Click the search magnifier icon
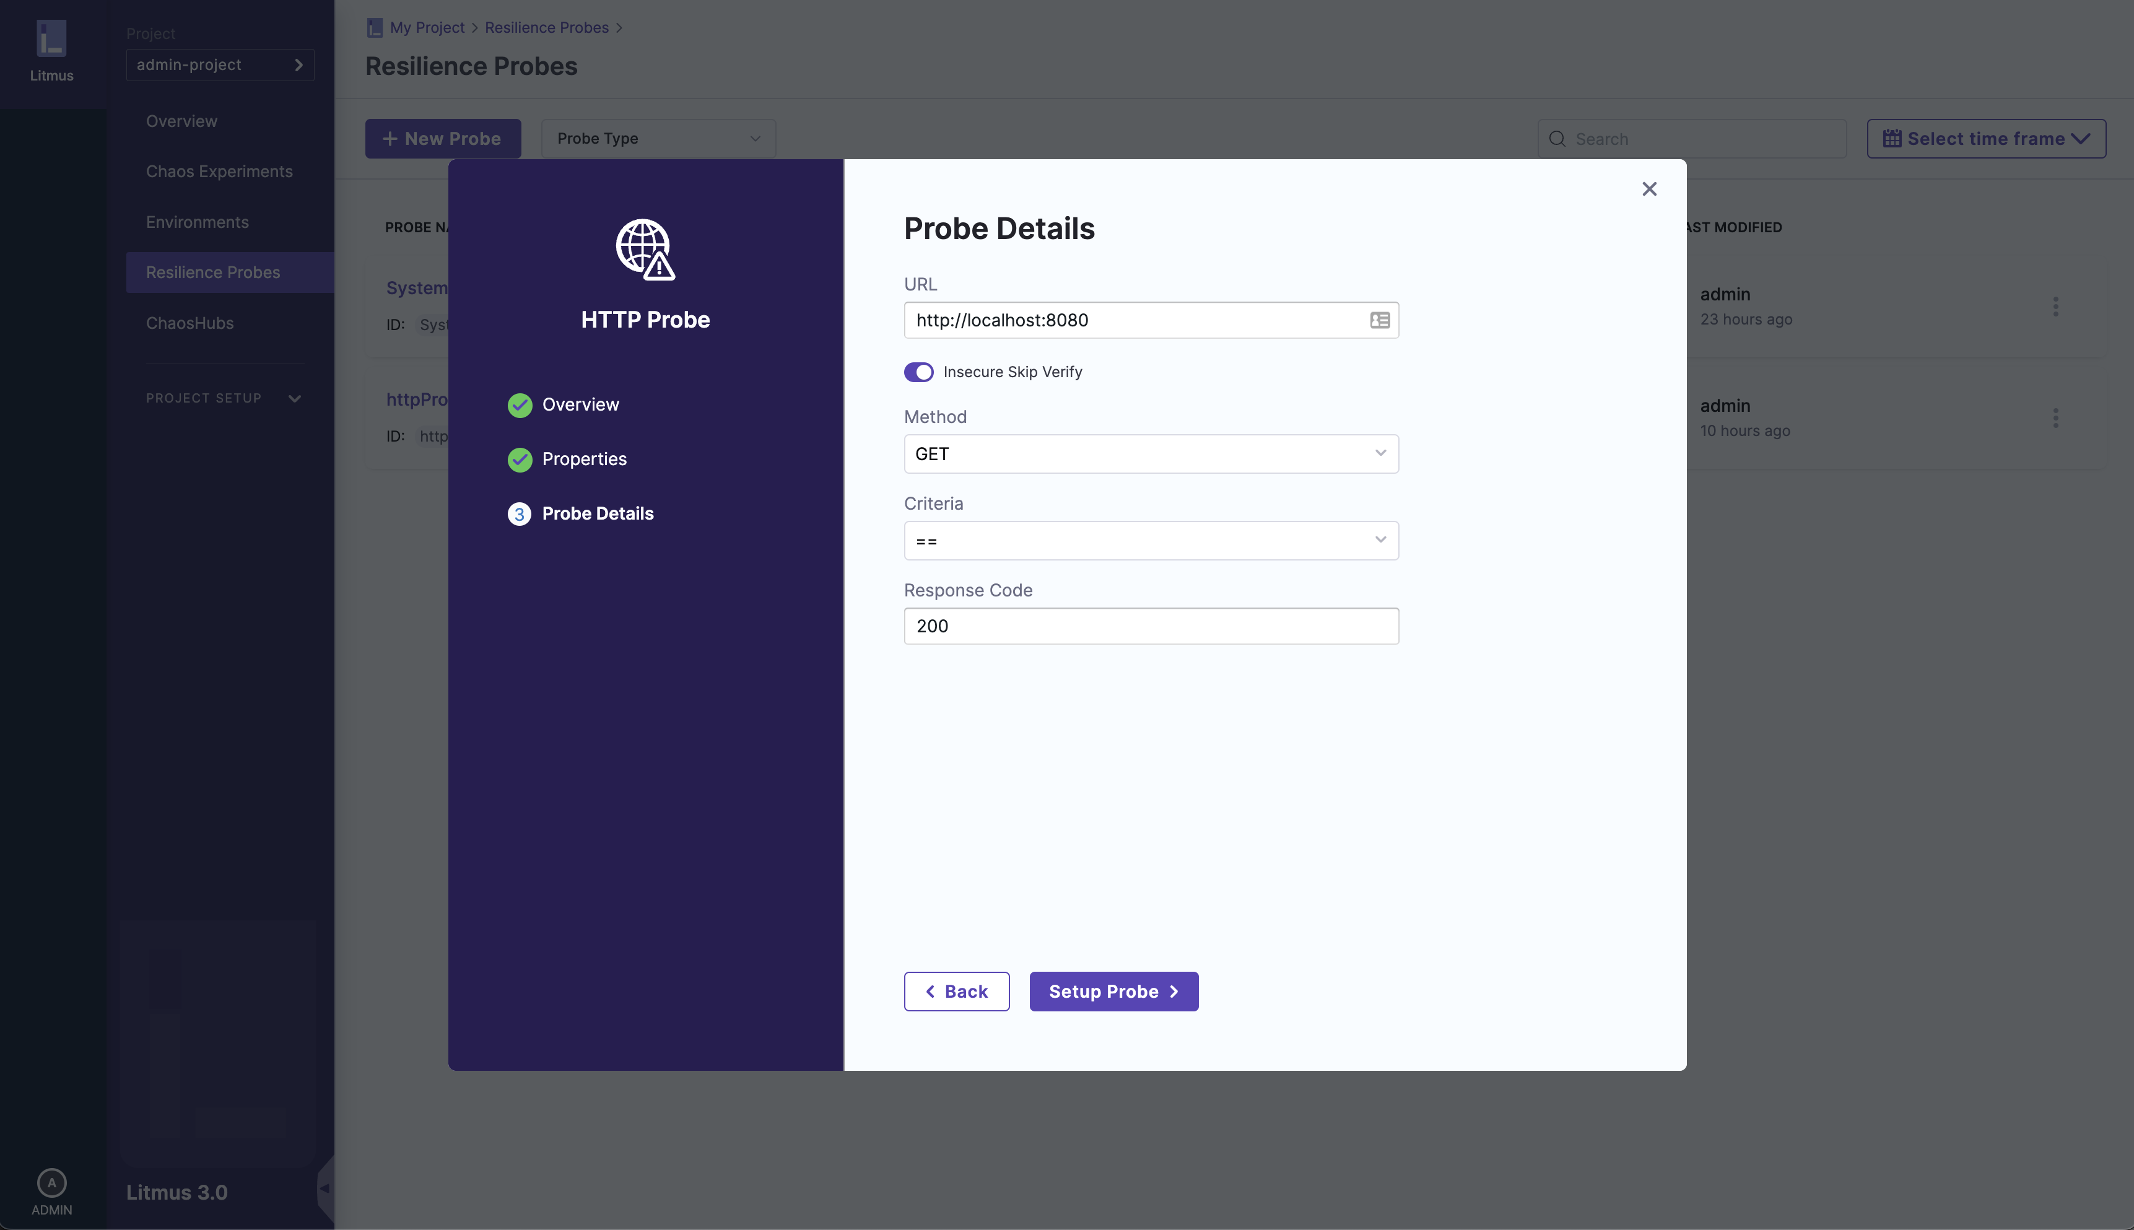Image resolution: width=2134 pixels, height=1230 pixels. pos(1557,139)
